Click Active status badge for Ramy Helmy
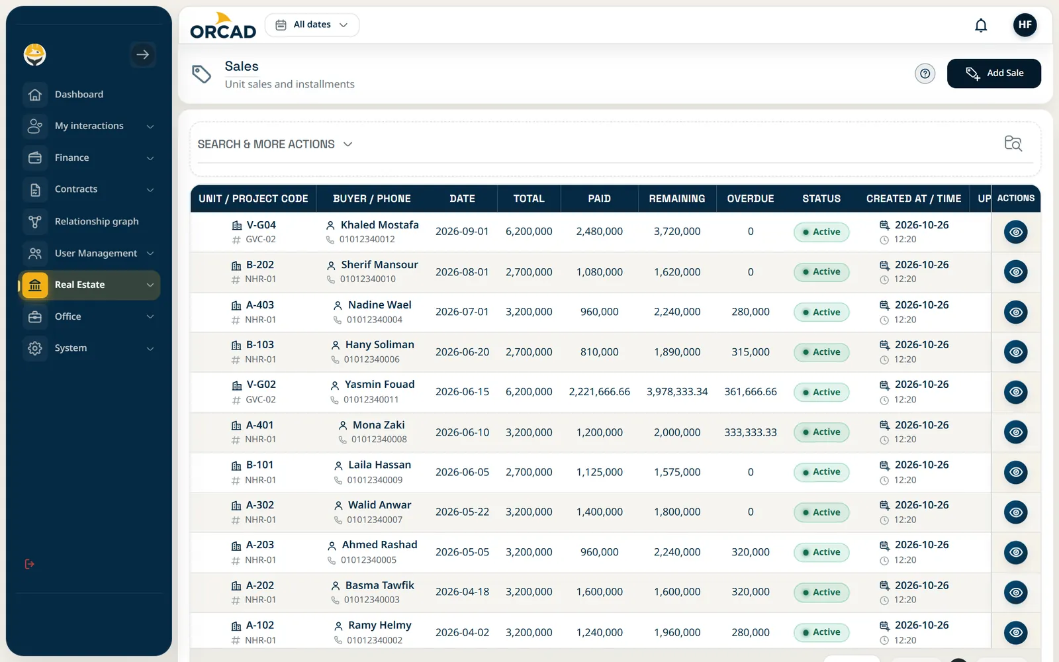 pyautogui.click(x=821, y=632)
